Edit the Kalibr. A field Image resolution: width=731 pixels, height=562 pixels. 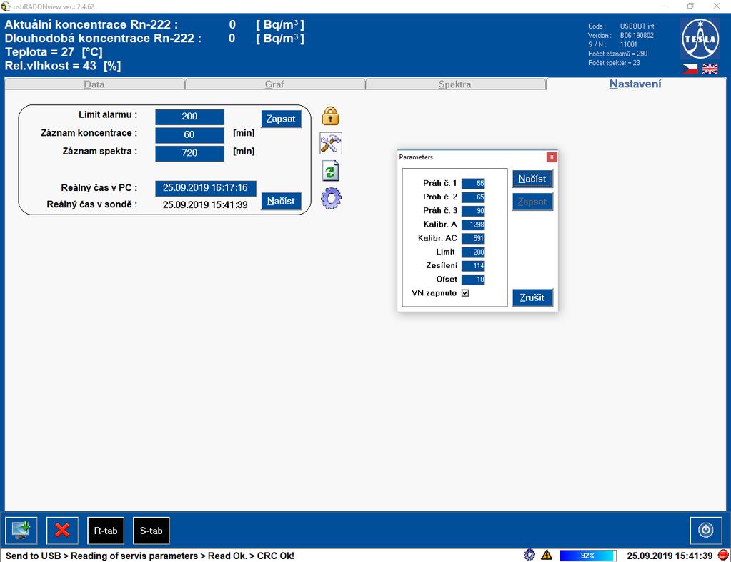pos(473,225)
